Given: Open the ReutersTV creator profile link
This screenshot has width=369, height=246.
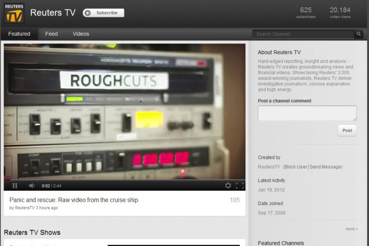Looking at the screenshot, I should coord(269,167).
